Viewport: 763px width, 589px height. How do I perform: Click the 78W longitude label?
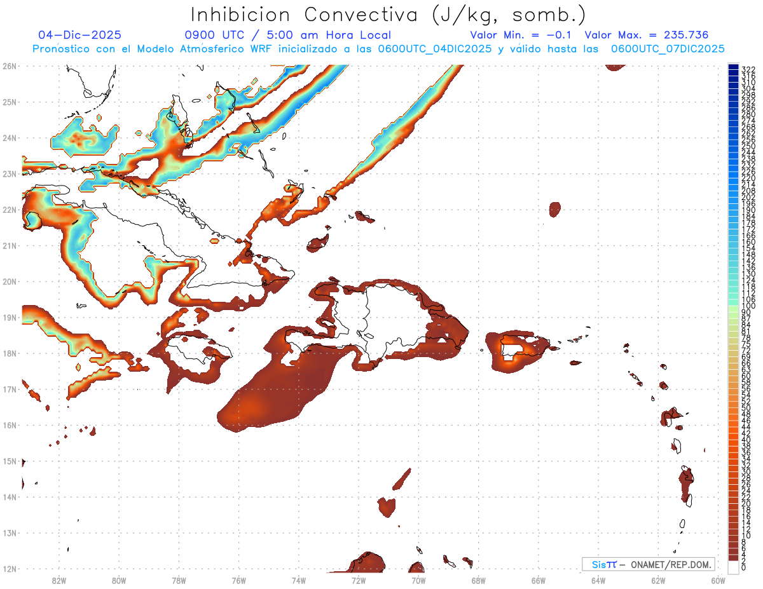[x=179, y=580]
